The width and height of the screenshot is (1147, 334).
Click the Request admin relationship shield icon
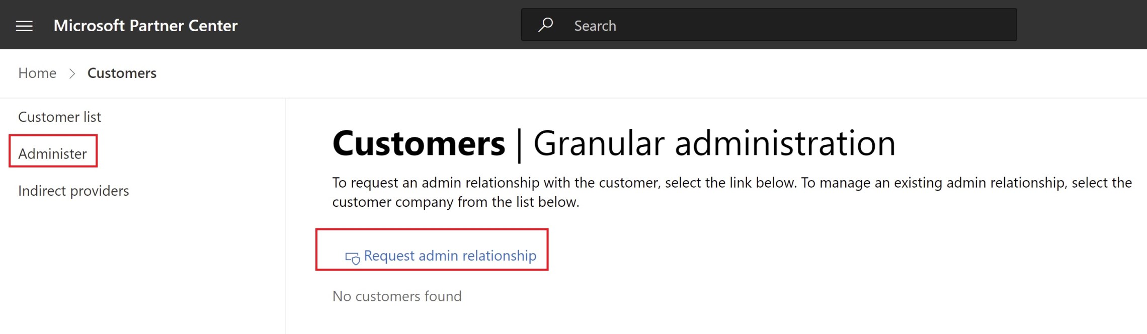(352, 256)
